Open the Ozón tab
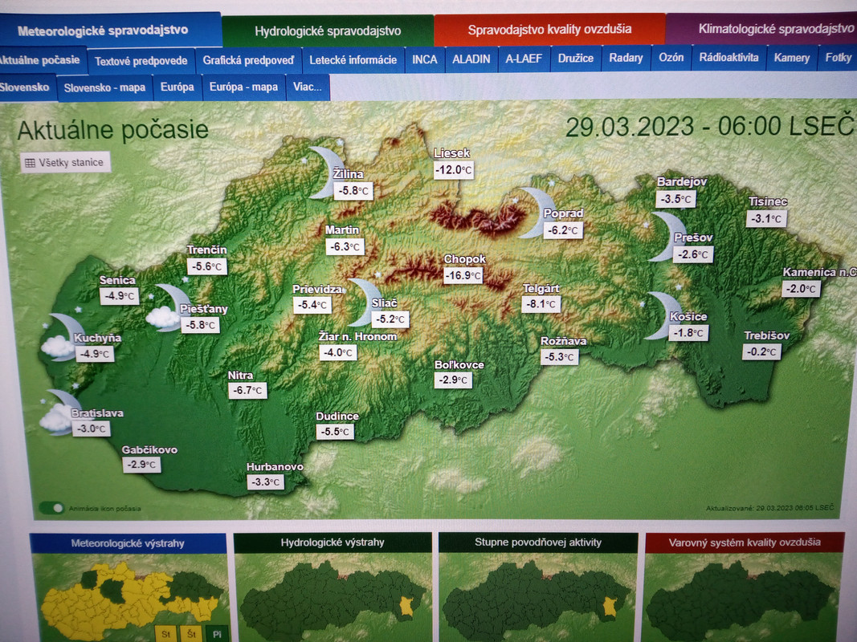857x642 pixels. pyautogui.click(x=671, y=57)
